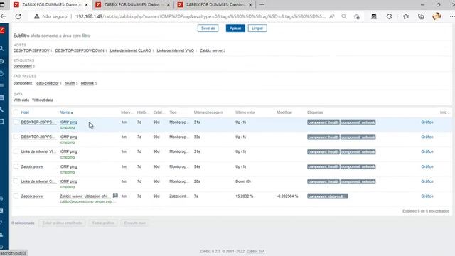Check the second DESKTOP-28PPS row checkbox
The image size is (455, 256).
click(x=16, y=137)
